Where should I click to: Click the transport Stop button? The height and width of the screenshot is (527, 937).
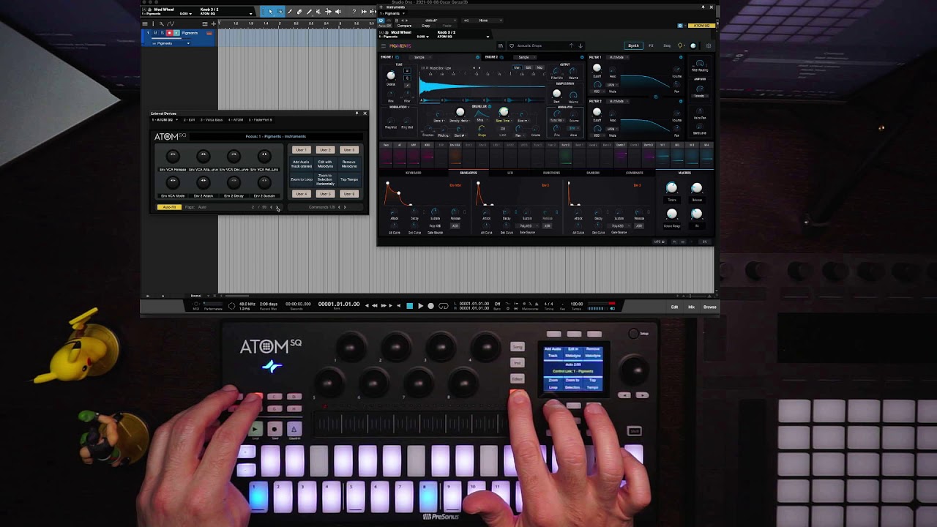pyautogui.click(x=410, y=306)
